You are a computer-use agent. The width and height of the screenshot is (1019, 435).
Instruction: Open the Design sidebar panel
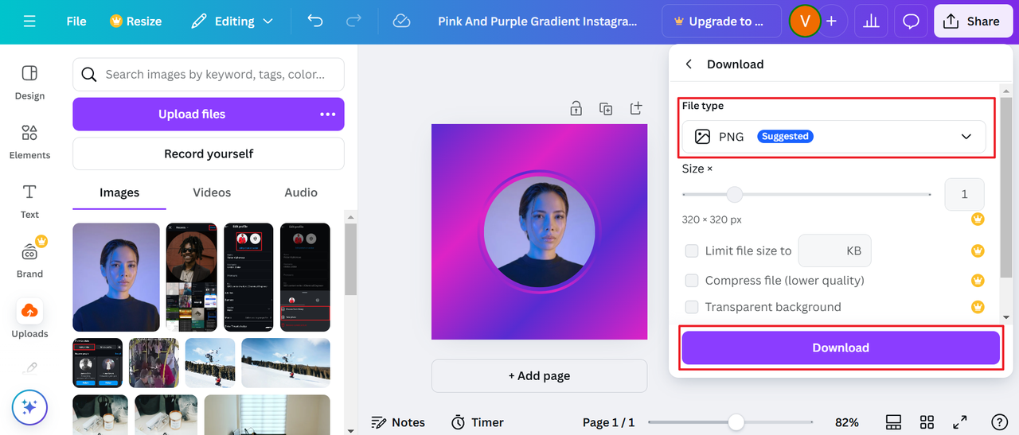point(29,83)
